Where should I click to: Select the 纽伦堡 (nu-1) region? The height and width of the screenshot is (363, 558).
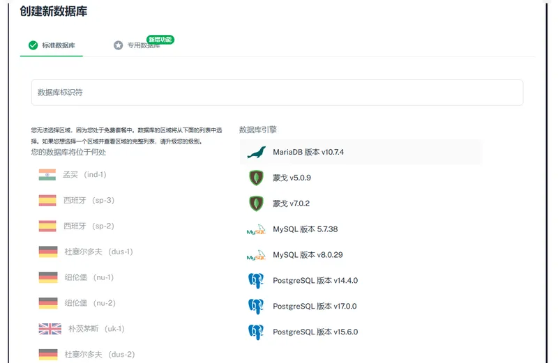(89, 277)
